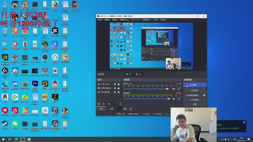Open Steam desktop icon

(x=5, y=125)
